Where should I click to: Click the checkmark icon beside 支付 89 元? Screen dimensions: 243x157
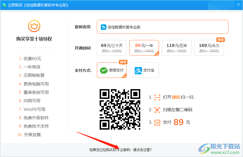click(x=157, y=123)
